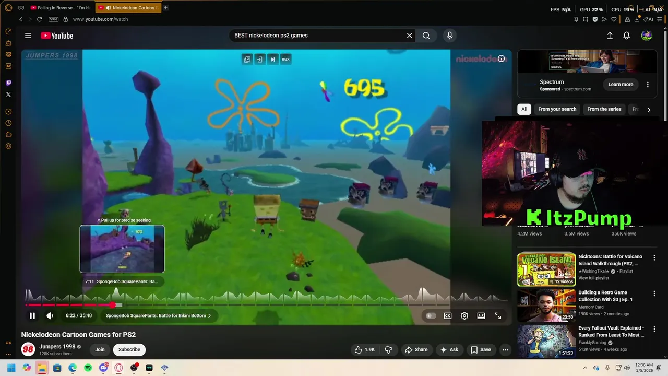Open Building a Retro Game Collection video
Viewport: 668px width, 376px height.
click(x=546, y=305)
